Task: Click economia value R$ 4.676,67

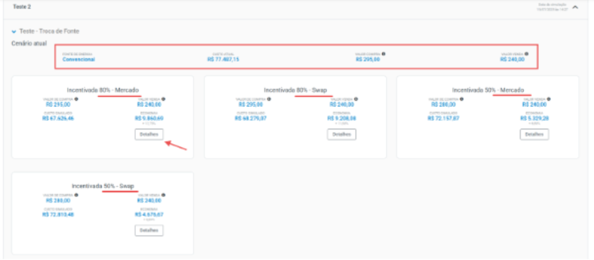Action: 149,215
